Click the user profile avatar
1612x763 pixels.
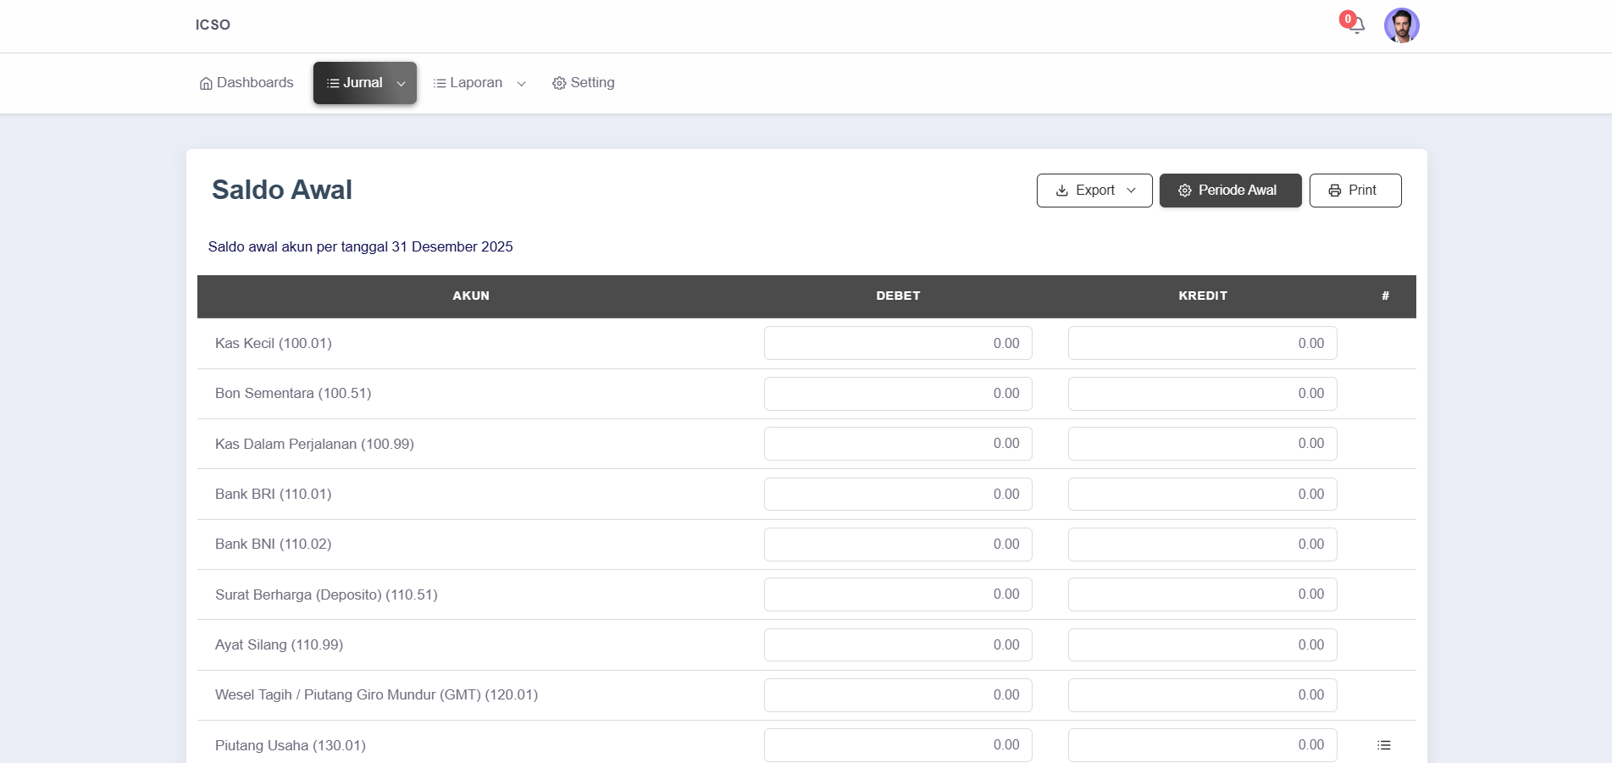click(1401, 25)
